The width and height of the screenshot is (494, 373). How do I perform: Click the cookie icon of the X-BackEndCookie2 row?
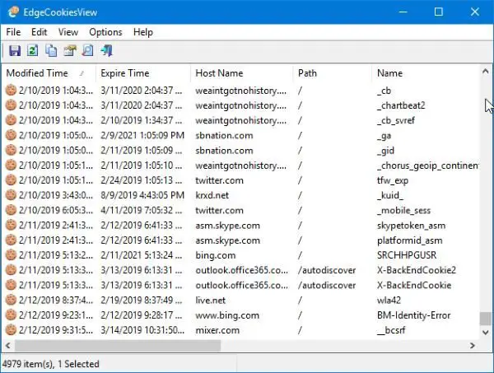coord(11,270)
